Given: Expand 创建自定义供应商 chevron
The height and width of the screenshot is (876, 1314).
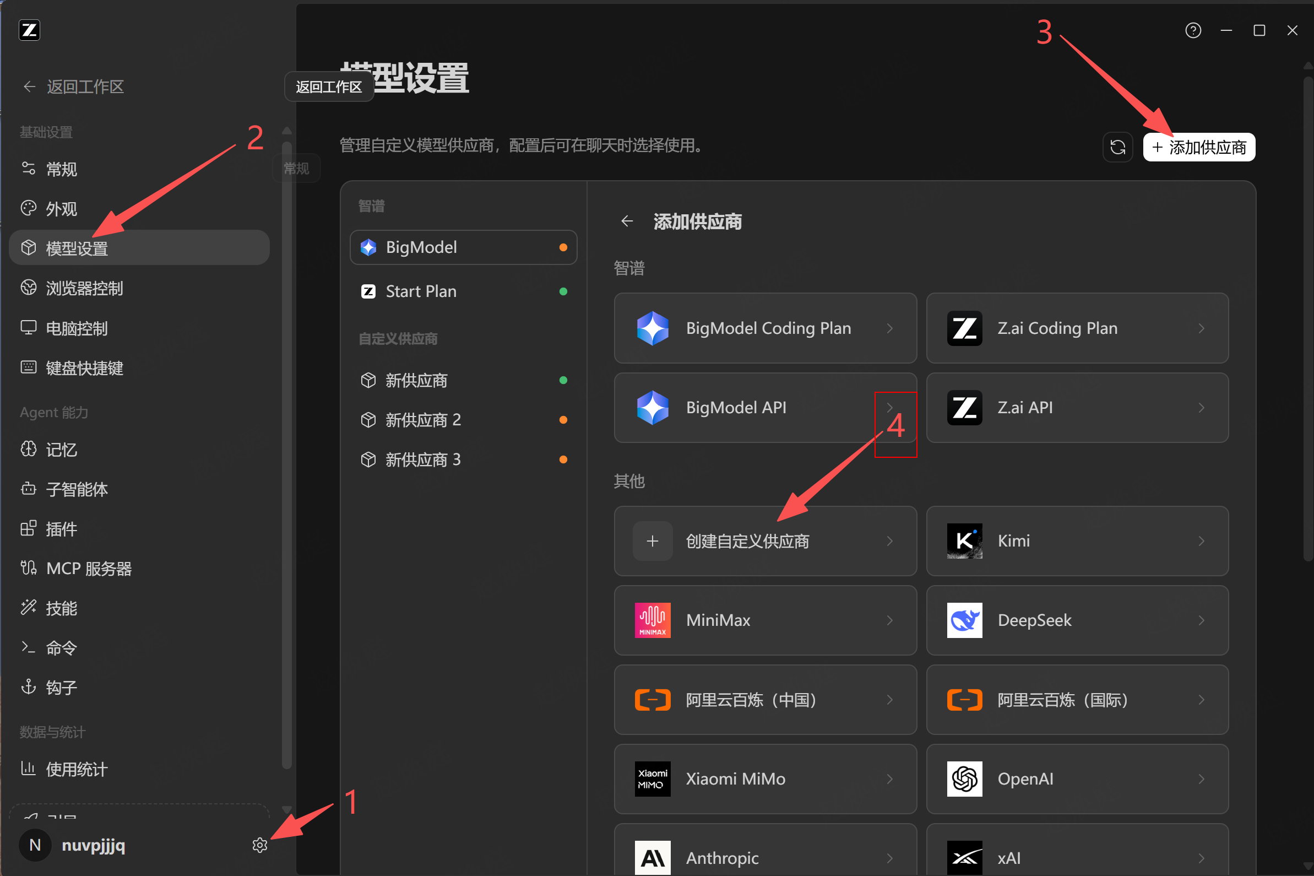Looking at the screenshot, I should [x=889, y=541].
